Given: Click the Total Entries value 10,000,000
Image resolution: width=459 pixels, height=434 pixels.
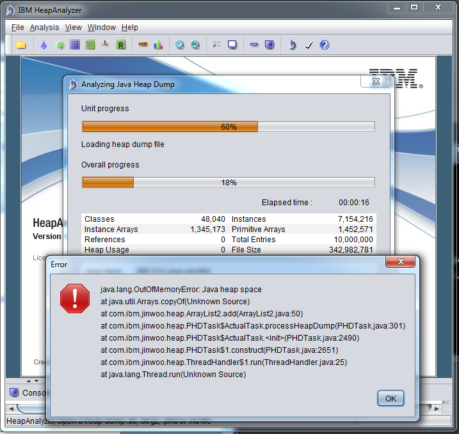Looking at the screenshot, I should pyautogui.click(x=353, y=239).
